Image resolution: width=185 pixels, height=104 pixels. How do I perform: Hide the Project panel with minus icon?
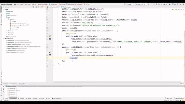click(44, 7)
